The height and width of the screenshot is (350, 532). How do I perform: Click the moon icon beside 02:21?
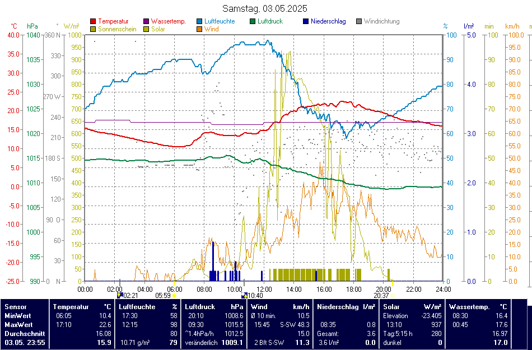pyautogui.click(x=119, y=295)
